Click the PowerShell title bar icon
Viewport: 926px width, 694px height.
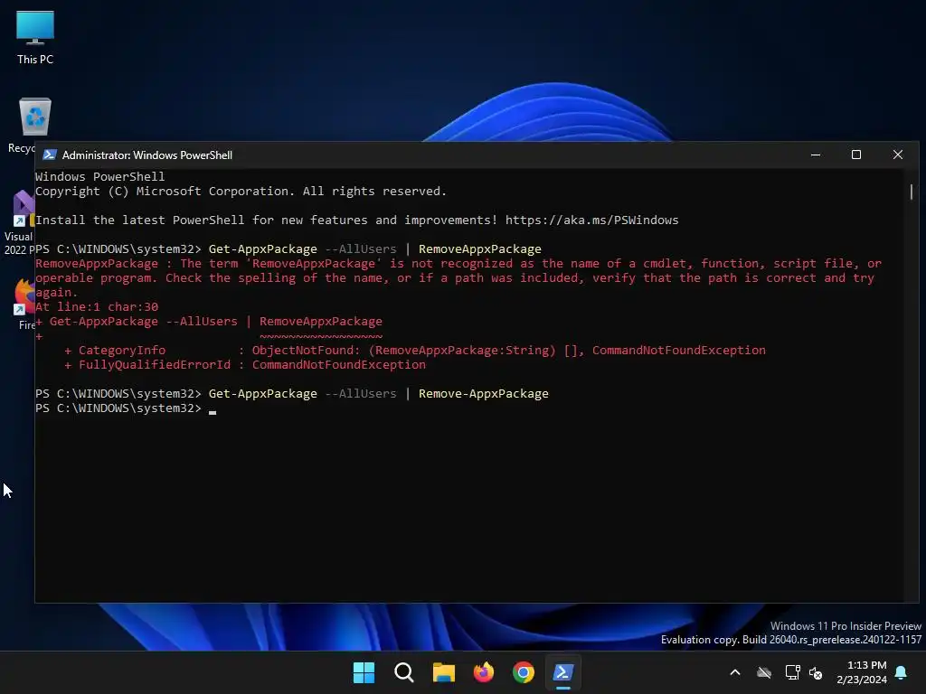[x=50, y=155]
